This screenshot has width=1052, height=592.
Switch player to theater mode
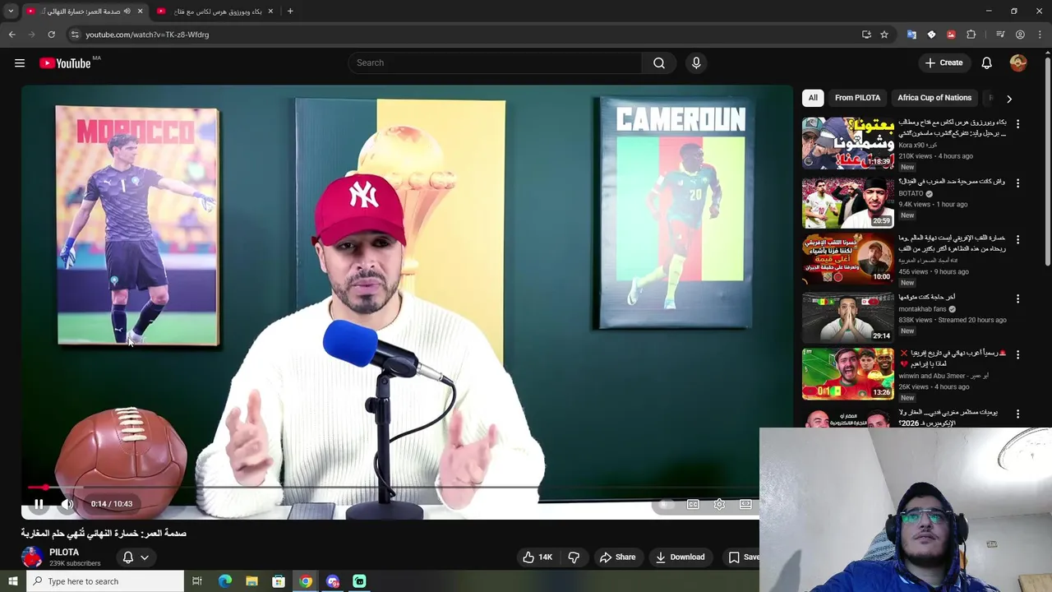745,504
